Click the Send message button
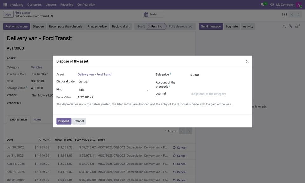The height and width of the screenshot is (183, 305). point(211,26)
